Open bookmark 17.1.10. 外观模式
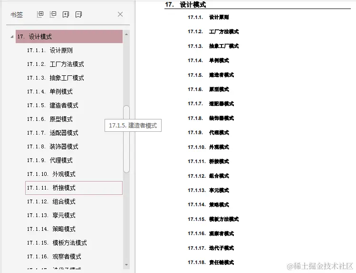The height and width of the screenshot is (273, 356). click(51, 174)
